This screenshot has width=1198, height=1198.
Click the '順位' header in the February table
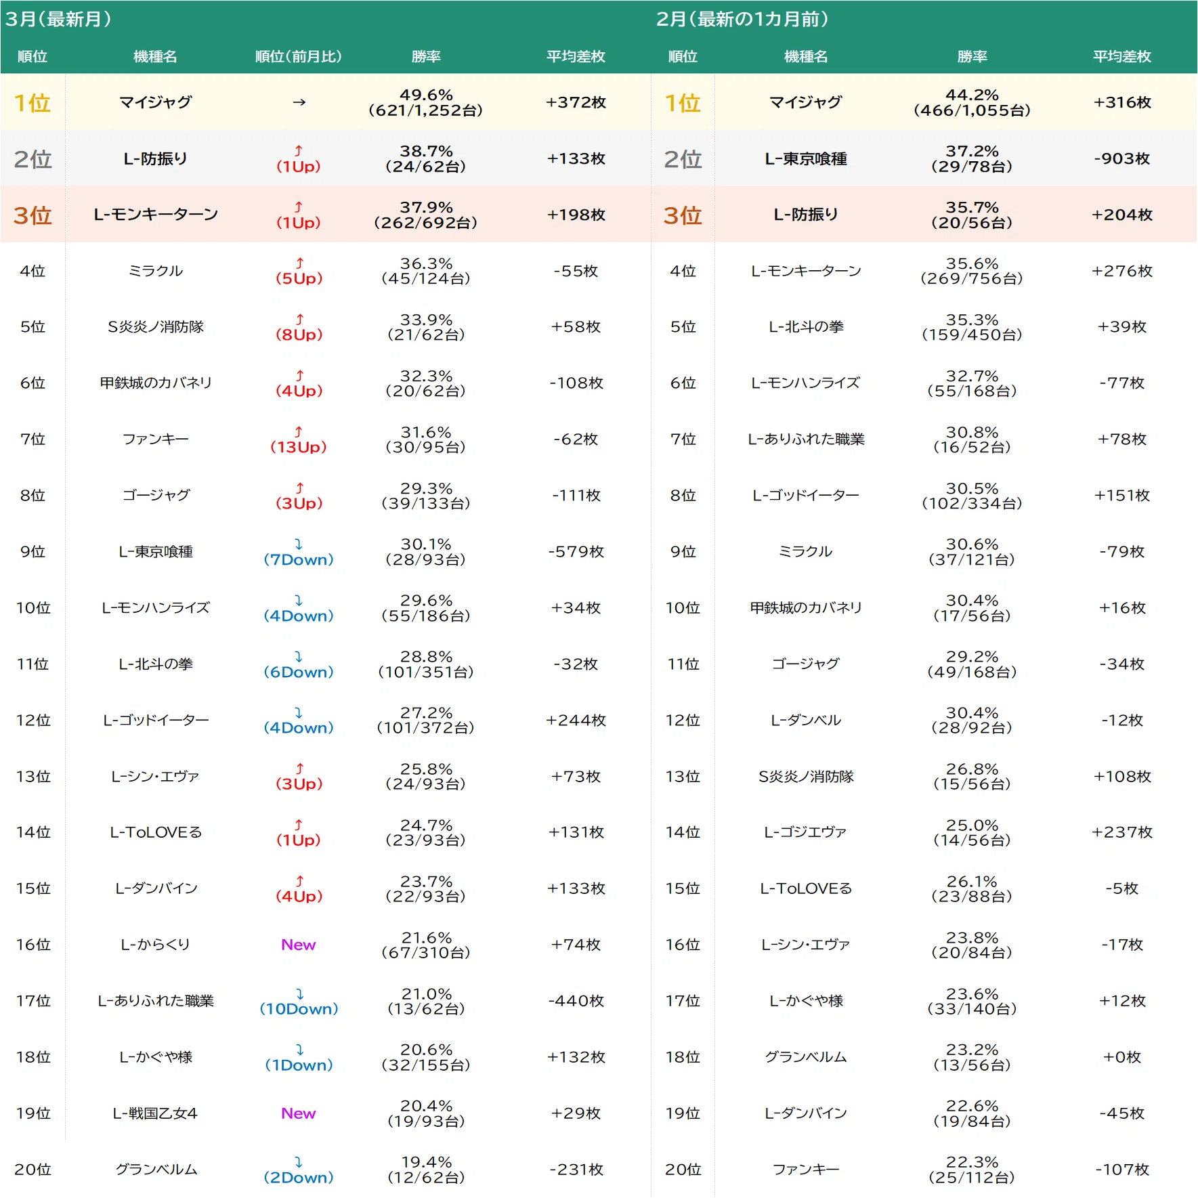pos(683,56)
